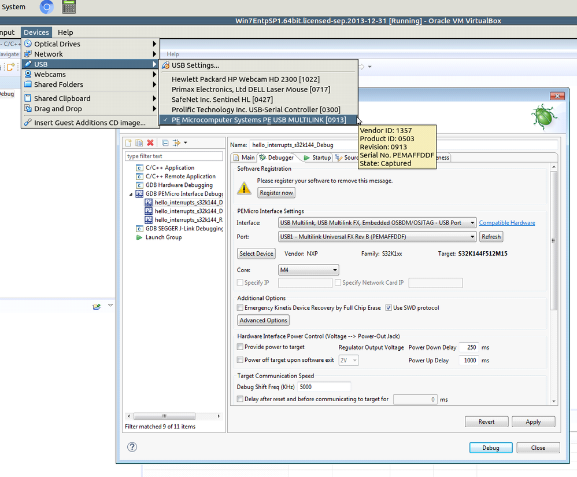Click the Register now button
Image resolution: width=577 pixels, height=477 pixels.
click(276, 193)
